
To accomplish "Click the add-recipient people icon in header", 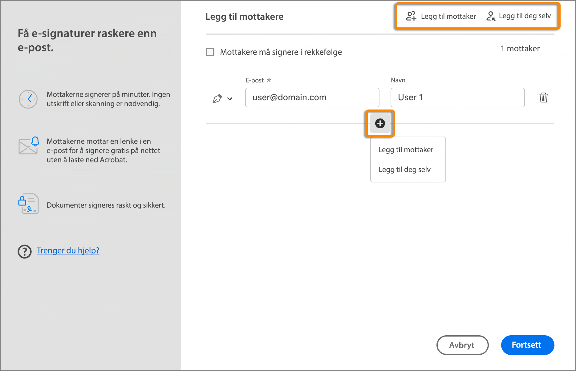I will (x=411, y=16).
